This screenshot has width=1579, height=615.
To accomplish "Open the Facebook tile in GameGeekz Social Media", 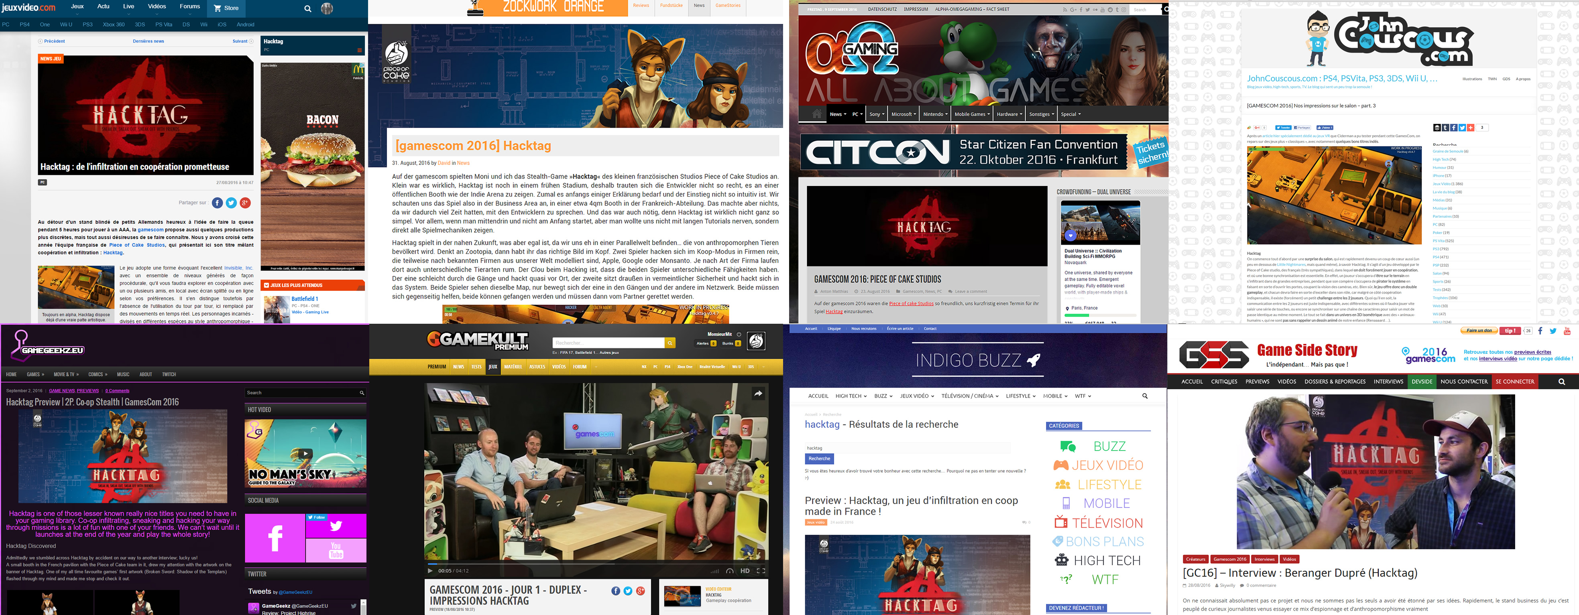I will [275, 538].
